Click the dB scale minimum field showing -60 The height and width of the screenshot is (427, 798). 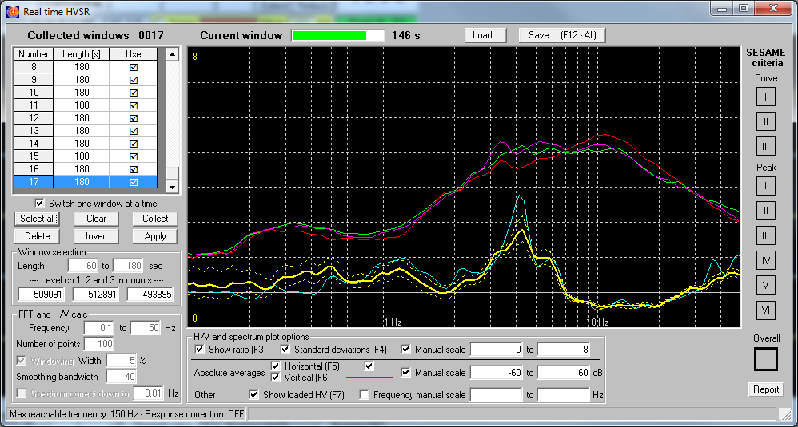tap(497, 373)
